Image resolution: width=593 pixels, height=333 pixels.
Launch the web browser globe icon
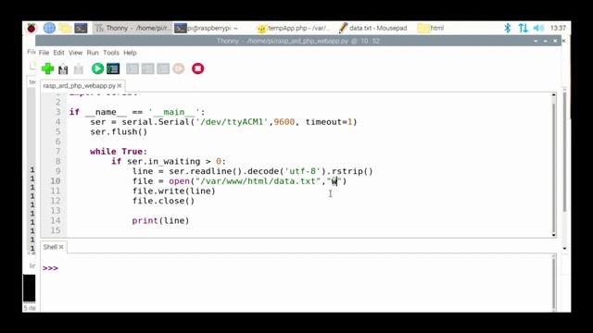coord(49,28)
